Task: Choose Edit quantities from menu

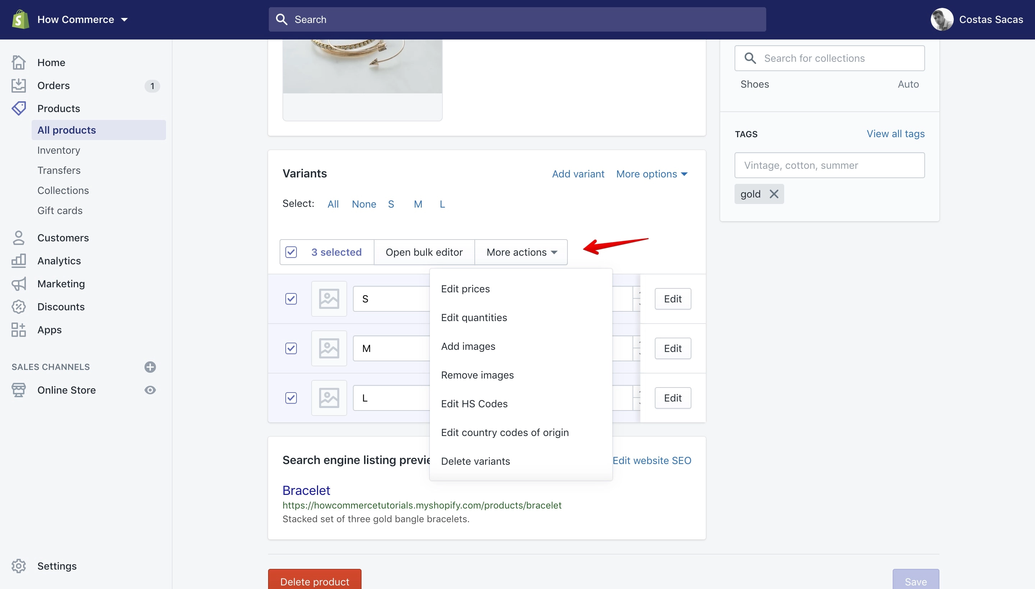Action: pyautogui.click(x=520, y=317)
